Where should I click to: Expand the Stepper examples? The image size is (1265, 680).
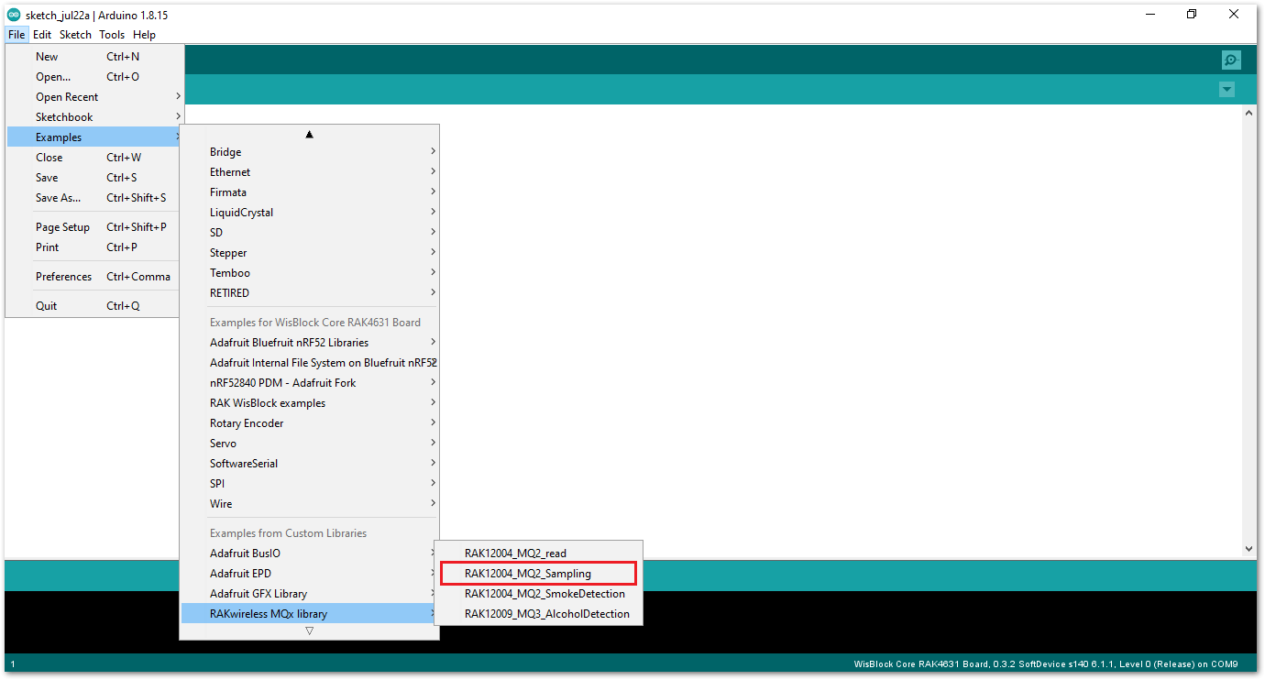(310, 253)
